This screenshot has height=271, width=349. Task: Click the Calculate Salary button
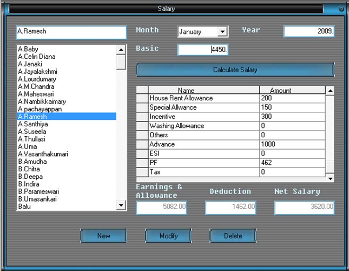(x=235, y=70)
